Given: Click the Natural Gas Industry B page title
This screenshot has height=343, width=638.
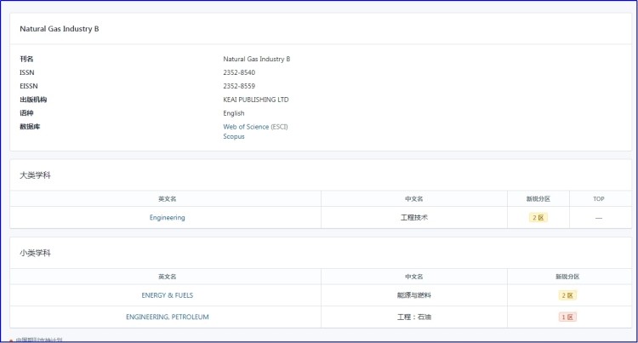Looking at the screenshot, I should pyautogui.click(x=60, y=29).
